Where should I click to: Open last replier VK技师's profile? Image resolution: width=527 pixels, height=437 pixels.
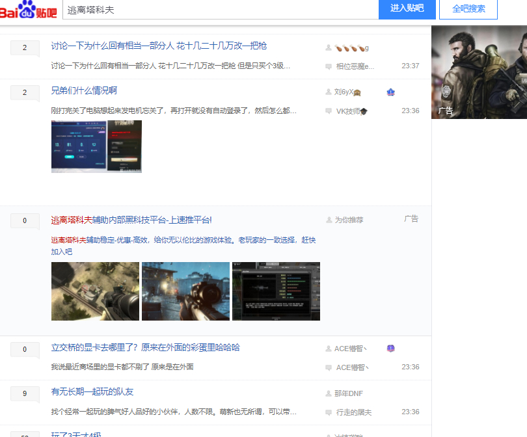tap(352, 111)
